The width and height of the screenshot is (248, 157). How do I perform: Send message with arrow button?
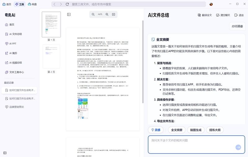pos(238,147)
